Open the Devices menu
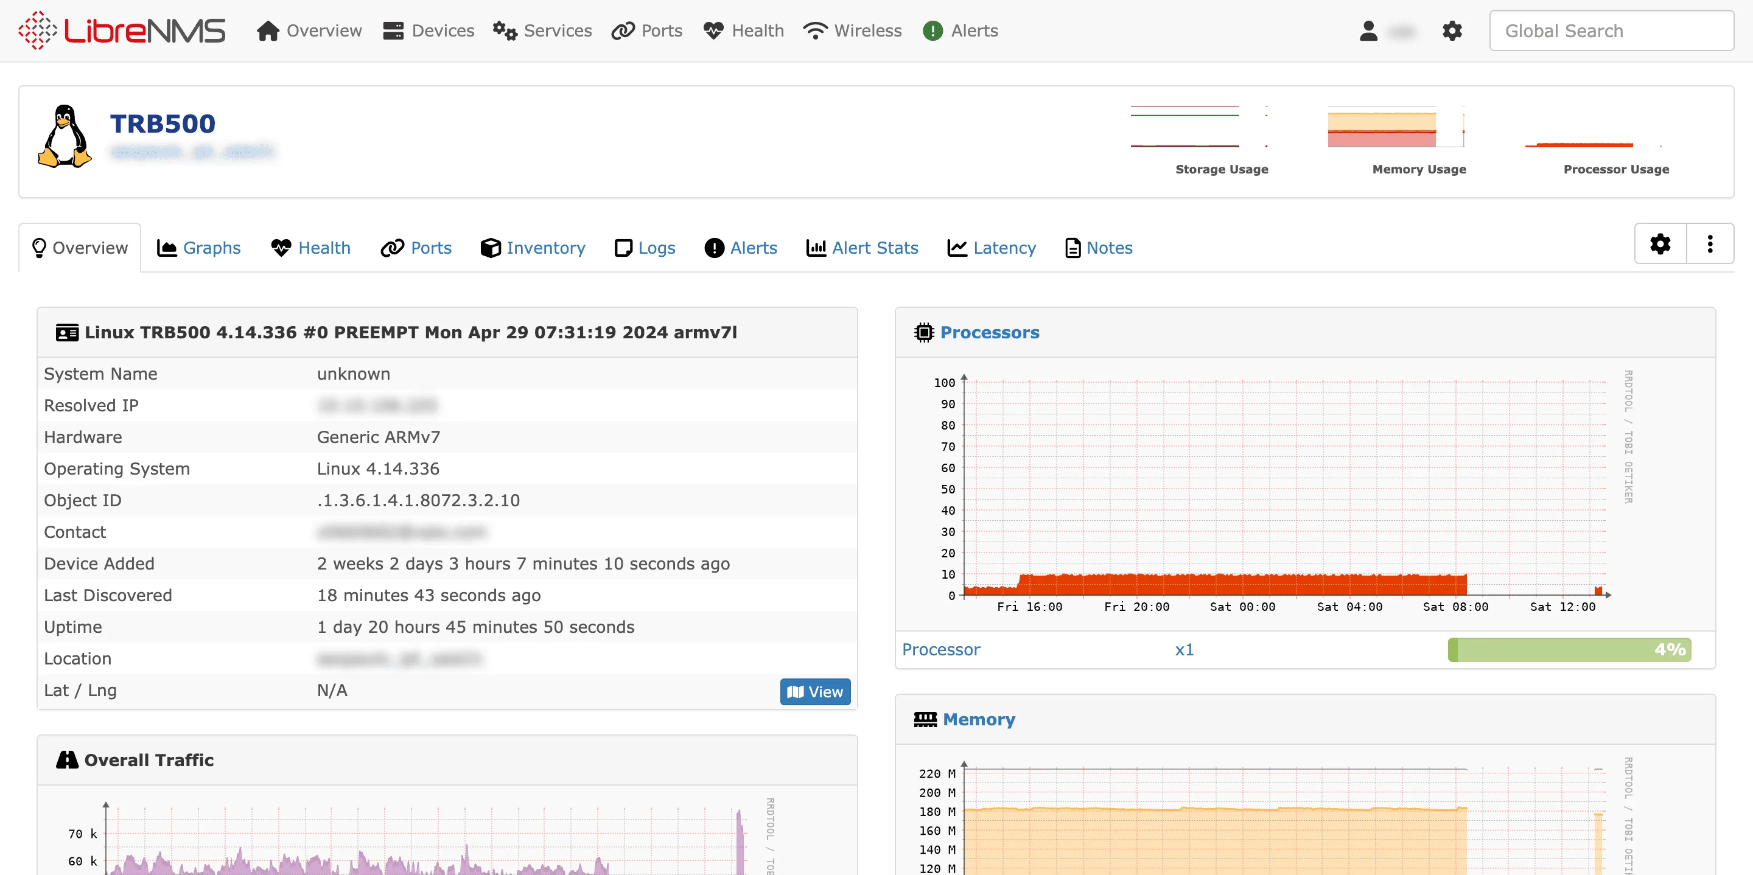The height and width of the screenshot is (875, 1753). (428, 30)
